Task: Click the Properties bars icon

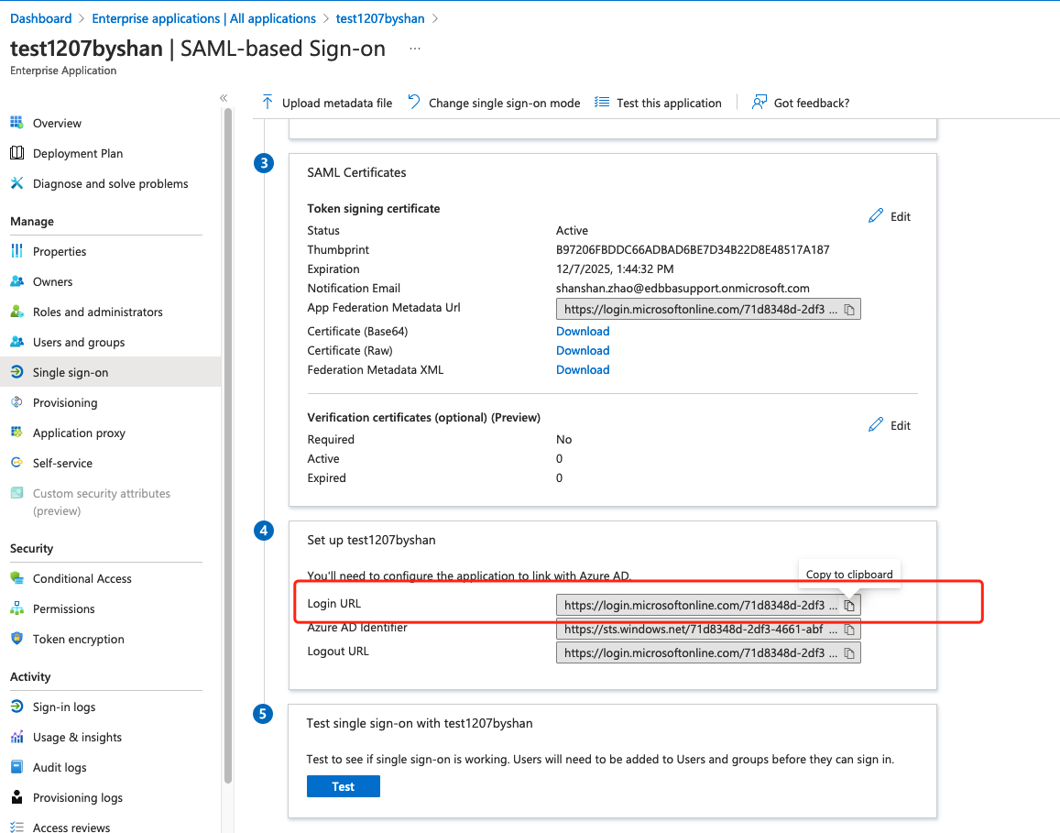Action: 16,251
